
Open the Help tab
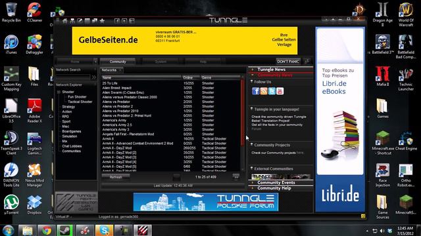pos(203,62)
